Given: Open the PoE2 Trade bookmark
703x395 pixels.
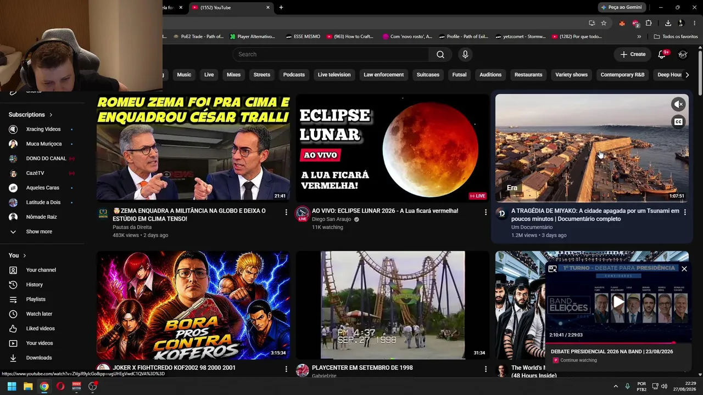Looking at the screenshot, I should pyautogui.click(x=198, y=37).
